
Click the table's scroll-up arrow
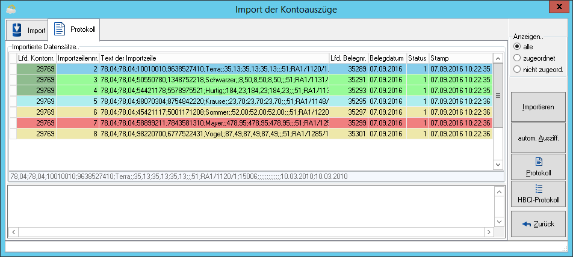(x=498, y=58)
